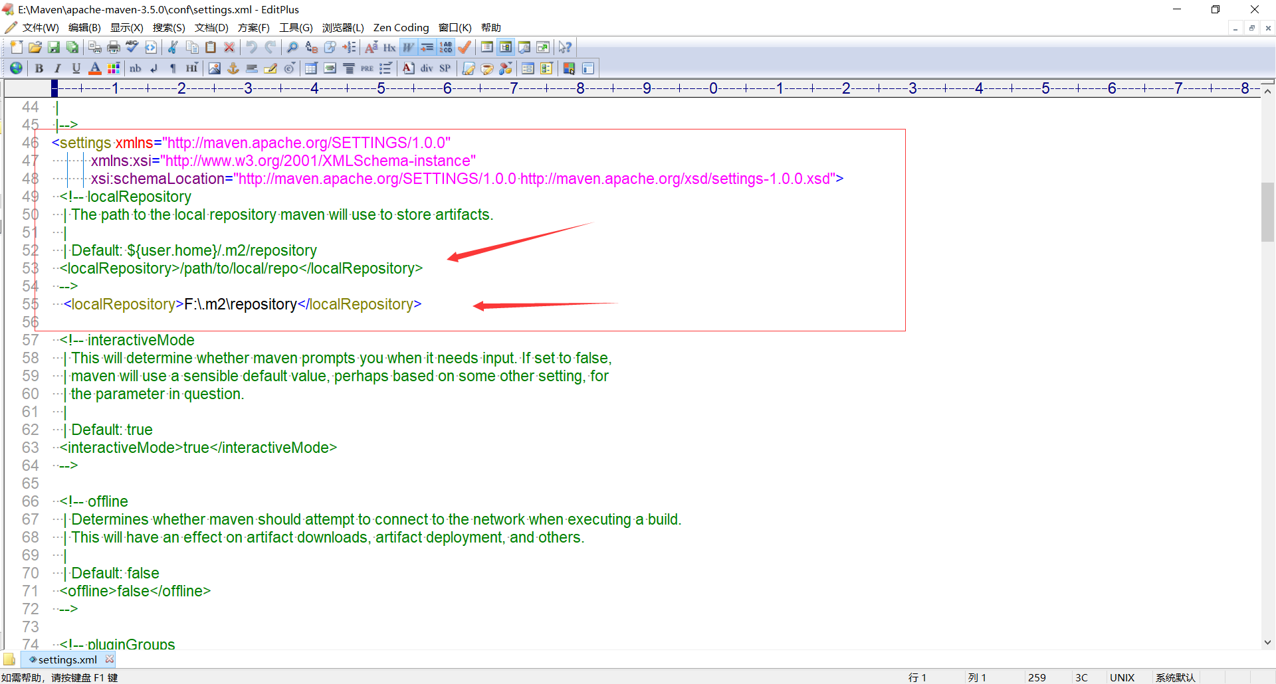Click the UNIX line-ending status field
Image resolution: width=1276 pixels, height=684 pixels.
pos(1122,677)
